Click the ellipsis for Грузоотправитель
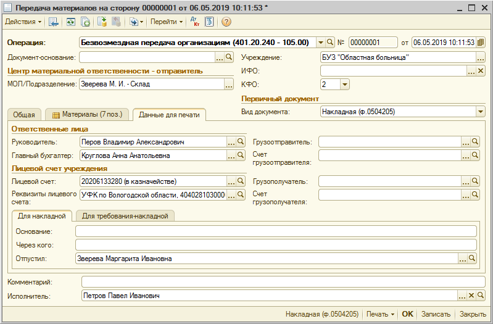Image resolution: width=493 pixels, height=324 pixels. pos(466,142)
